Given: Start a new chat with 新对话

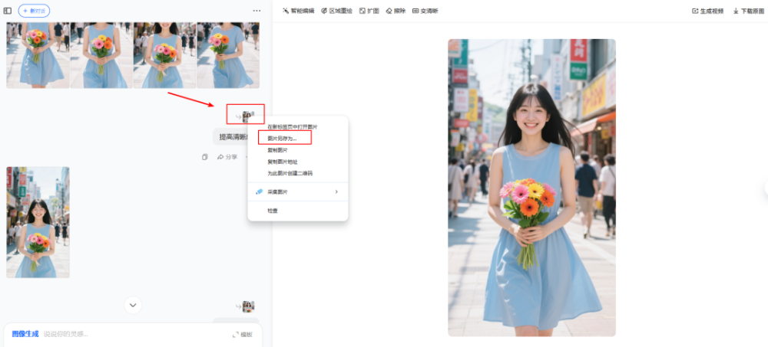Looking at the screenshot, I should click(34, 11).
